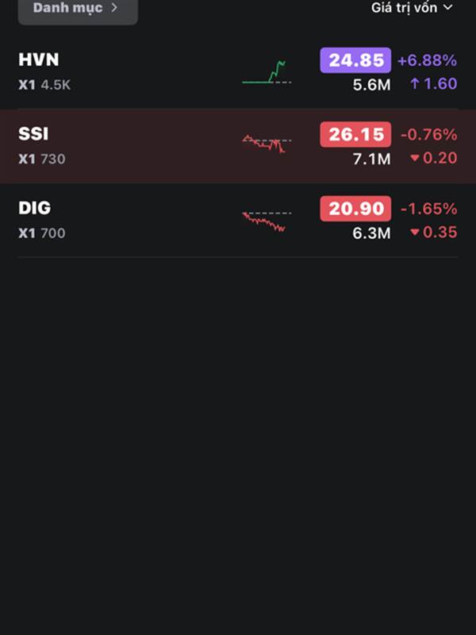
Task: Click the HVN up arrow 1.60 change
Action: point(433,84)
